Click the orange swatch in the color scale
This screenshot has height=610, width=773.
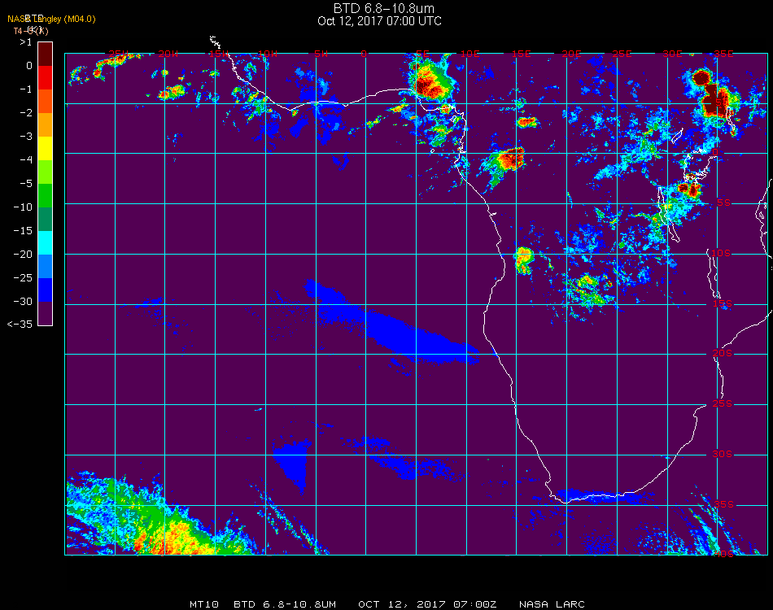[x=45, y=124]
